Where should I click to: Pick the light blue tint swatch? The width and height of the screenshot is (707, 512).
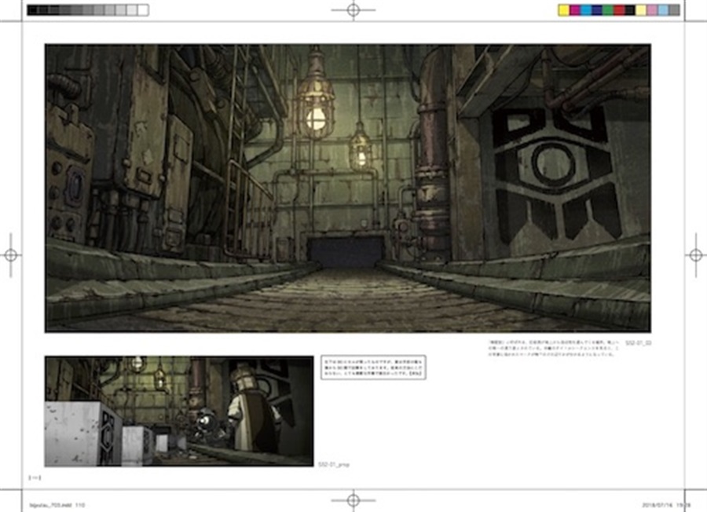pyautogui.click(x=663, y=10)
